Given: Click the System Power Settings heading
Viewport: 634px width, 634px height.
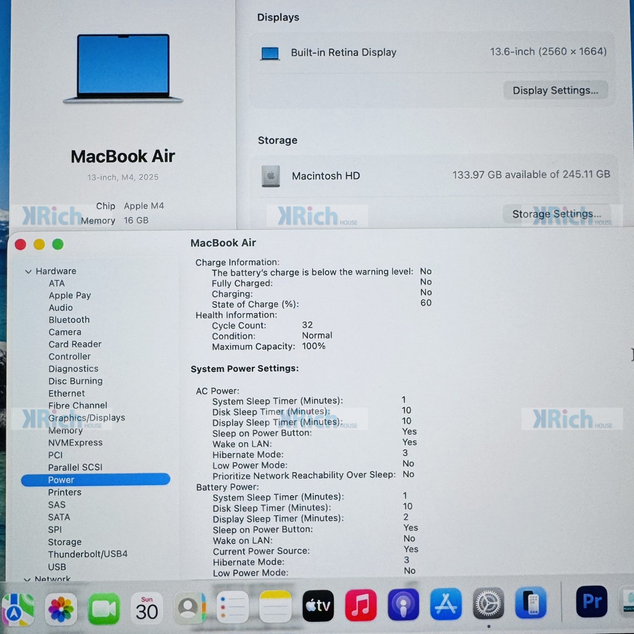Looking at the screenshot, I should pos(245,369).
